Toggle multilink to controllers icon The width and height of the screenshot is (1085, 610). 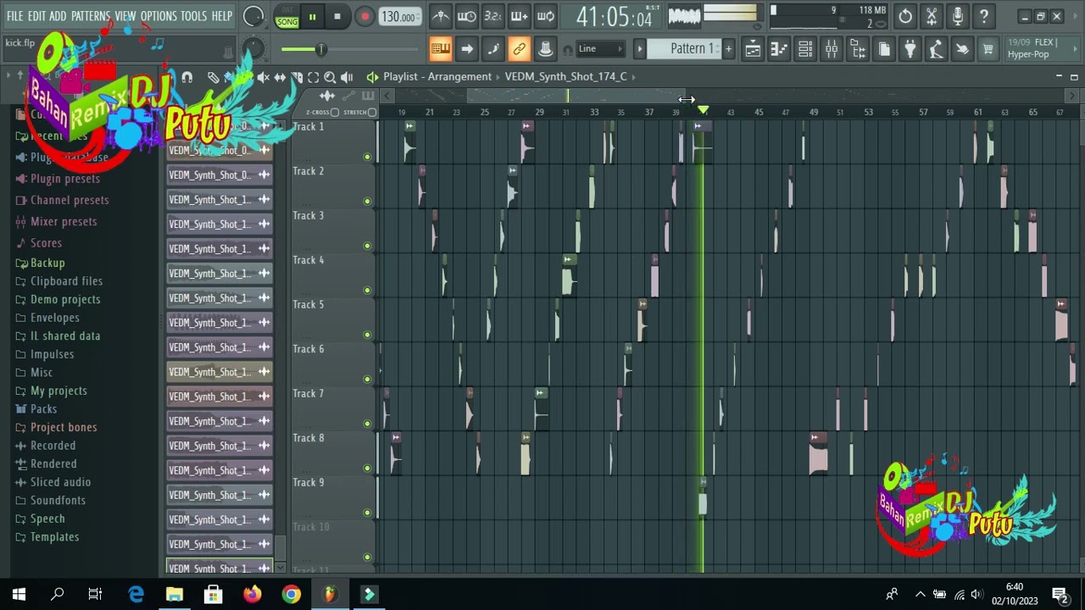(x=545, y=49)
